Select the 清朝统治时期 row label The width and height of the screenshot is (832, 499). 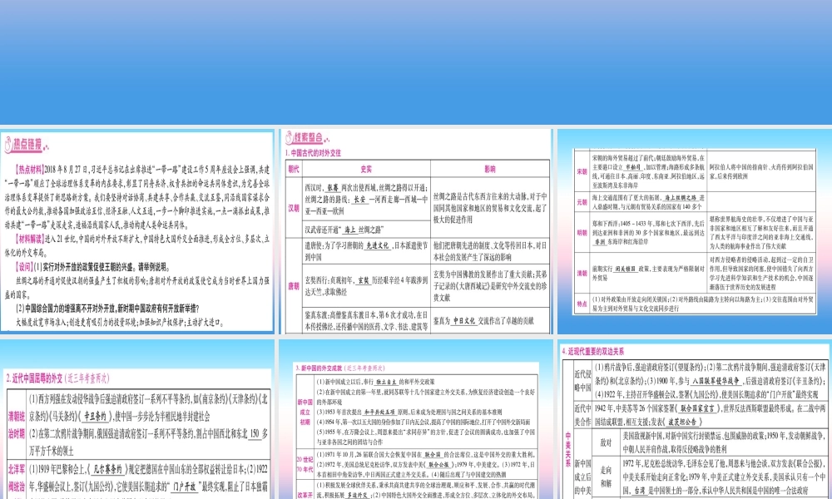(17, 425)
